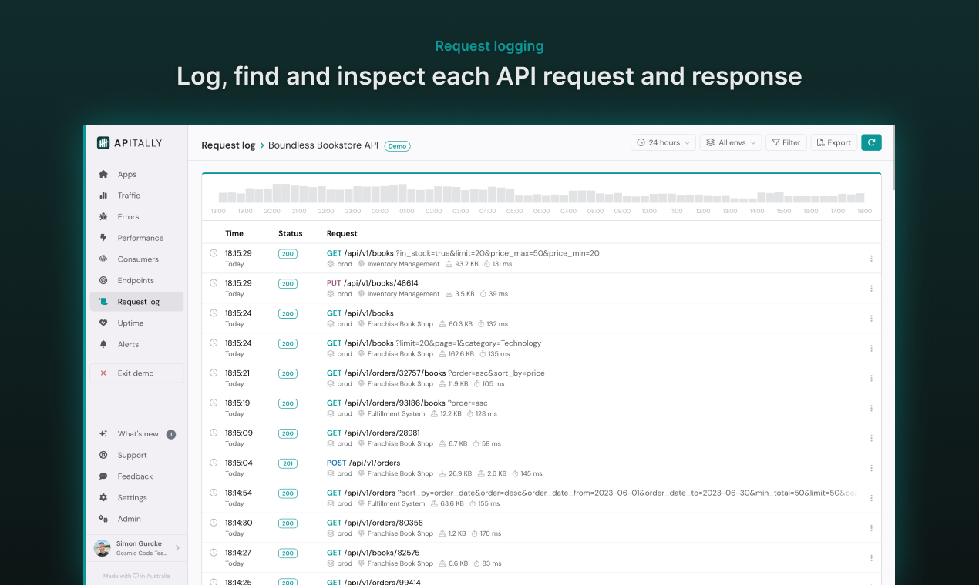Open the Boundless Bookstore API app selector
This screenshot has height=585, width=979.
tap(323, 145)
